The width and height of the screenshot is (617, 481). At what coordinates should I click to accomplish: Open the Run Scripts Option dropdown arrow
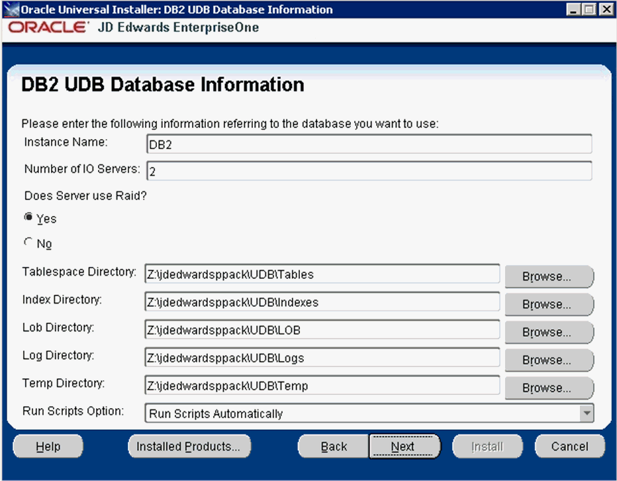coord(587,413)
